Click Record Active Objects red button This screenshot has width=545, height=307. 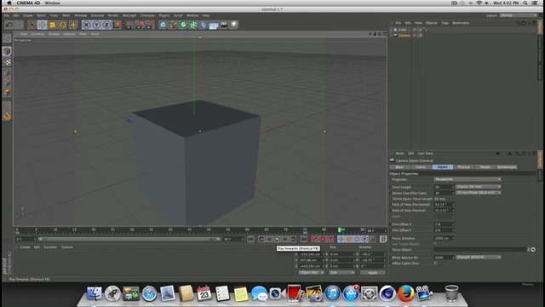[x=314, y=239]
